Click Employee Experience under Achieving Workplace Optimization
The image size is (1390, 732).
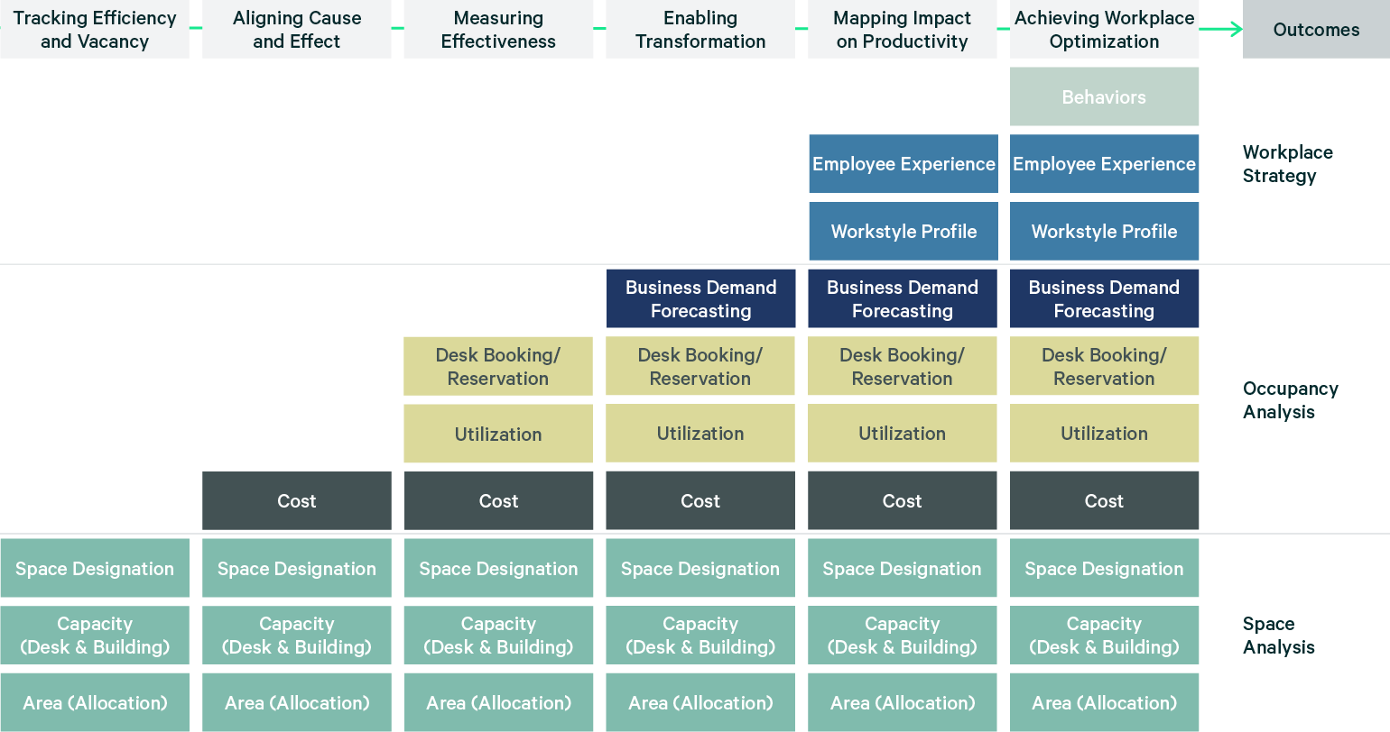pos(1105,164)
